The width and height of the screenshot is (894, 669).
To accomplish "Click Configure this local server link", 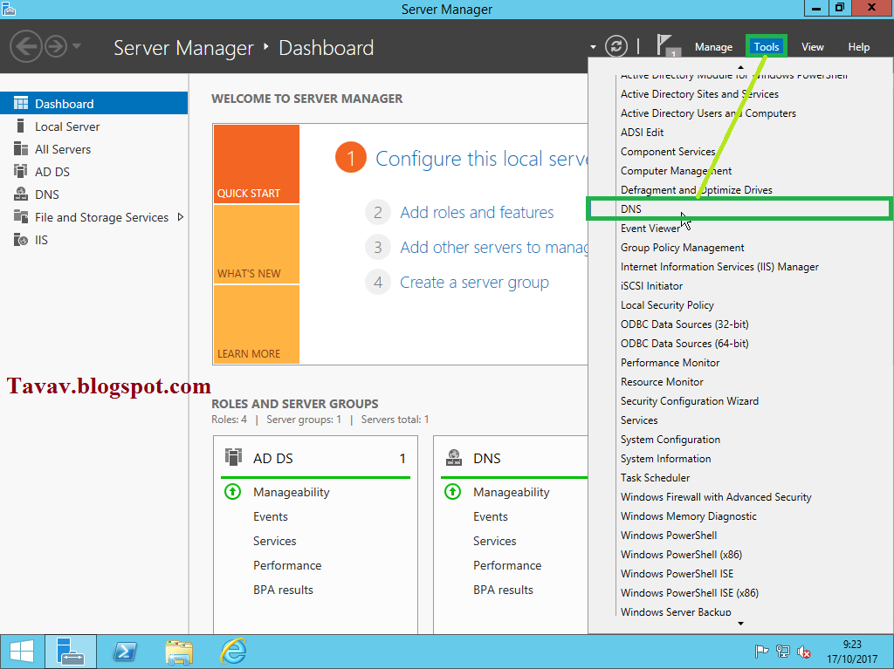I will (481, 159).
